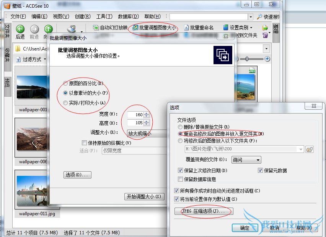Open the View (视图) menu
This screenshot has height=237, width=326.
point(61,16)
